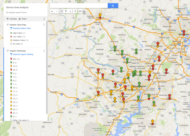Screen dimensions: 190x136
Task: Select the No value (3) legend group
Action: (x=16, y=44)
